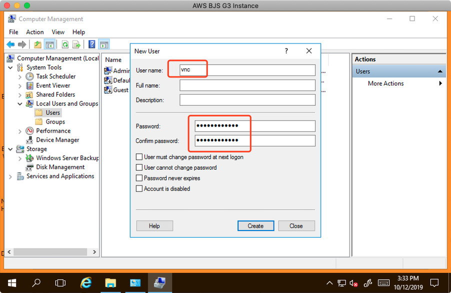Image resolution: width=451 pixels, height=293 pixels.
Task: Open the Action menu
Action: [x=35, y=32]
